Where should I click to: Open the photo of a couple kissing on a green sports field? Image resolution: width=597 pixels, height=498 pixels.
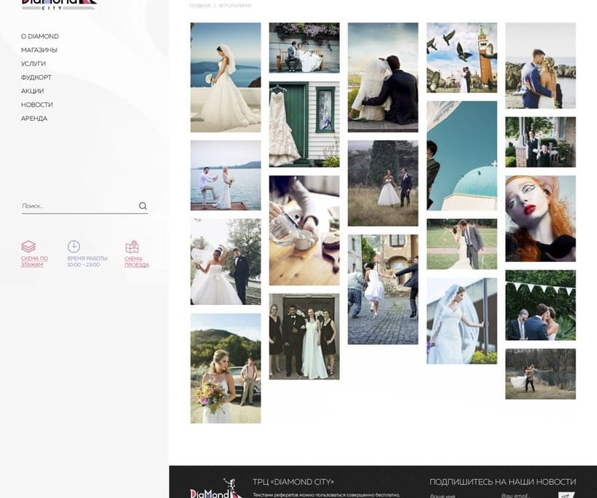tap(462, 244)
